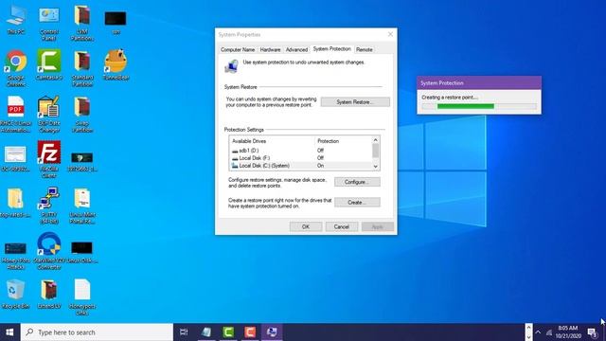
Task: Launch the Camtasia desktop shortcut
Action: 49,65
